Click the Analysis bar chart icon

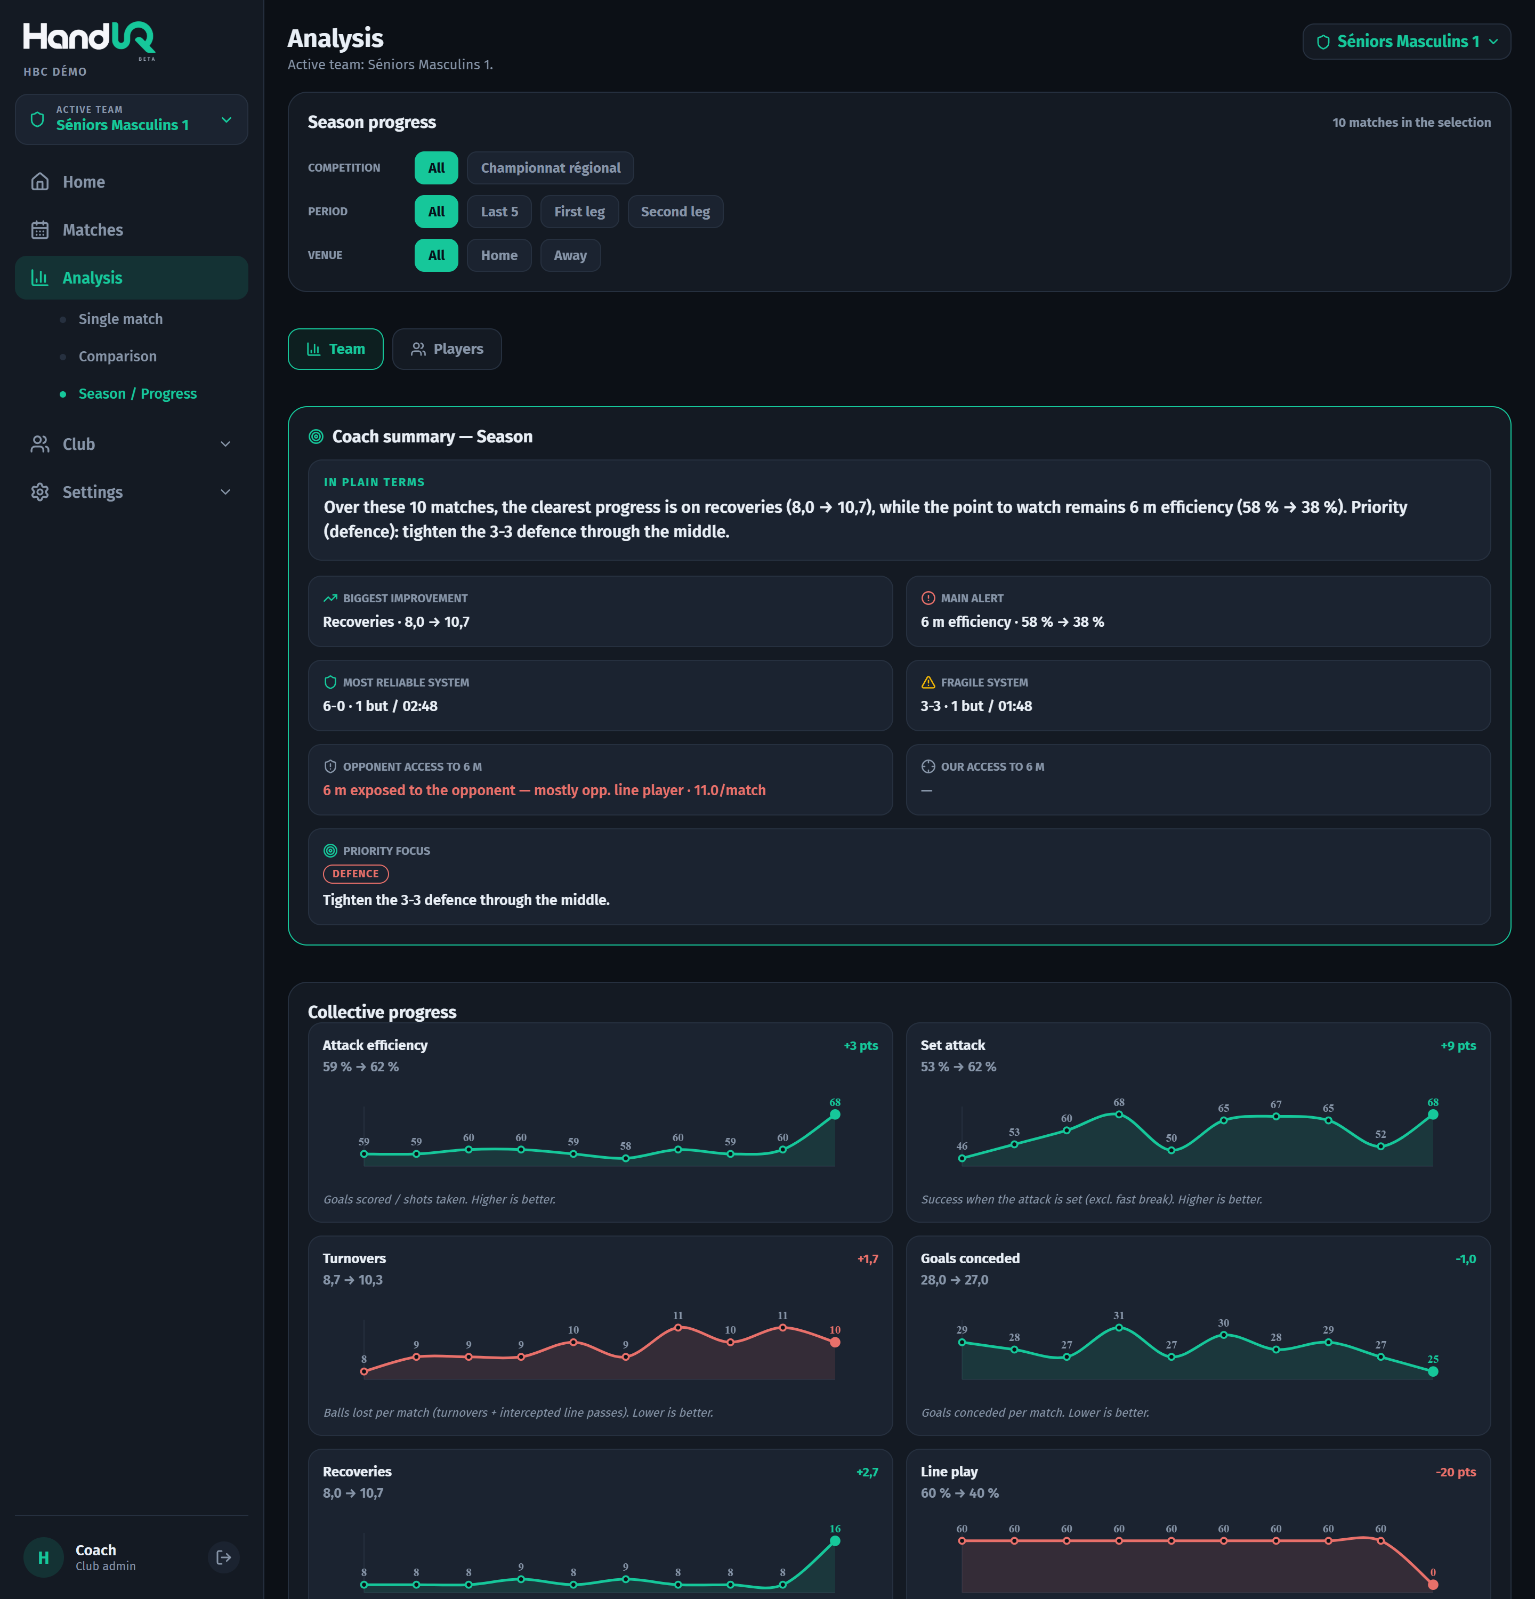tap(40, 277)
